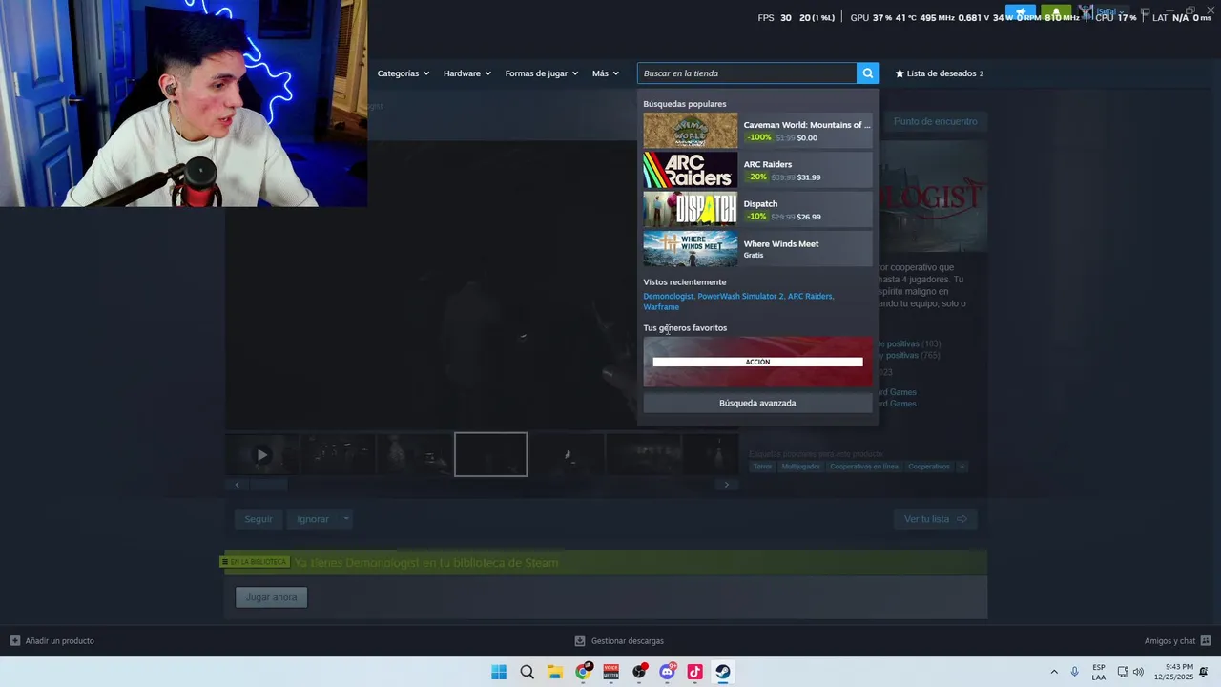1221x687 pixels.
Task: Open Windows taskbar search
Action: tap(527, 672)
